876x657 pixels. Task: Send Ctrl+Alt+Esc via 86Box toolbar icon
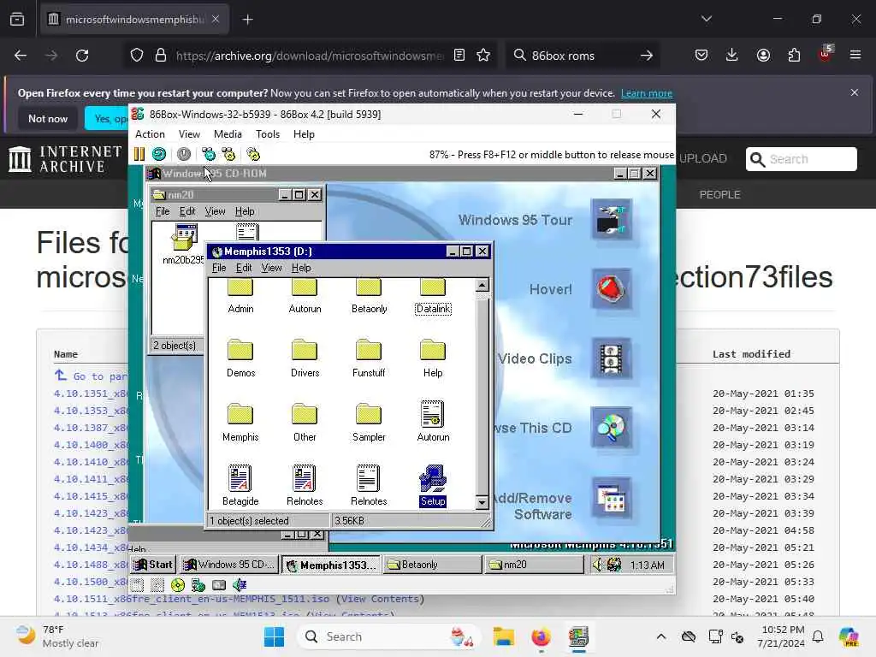[x=228, y=154]
